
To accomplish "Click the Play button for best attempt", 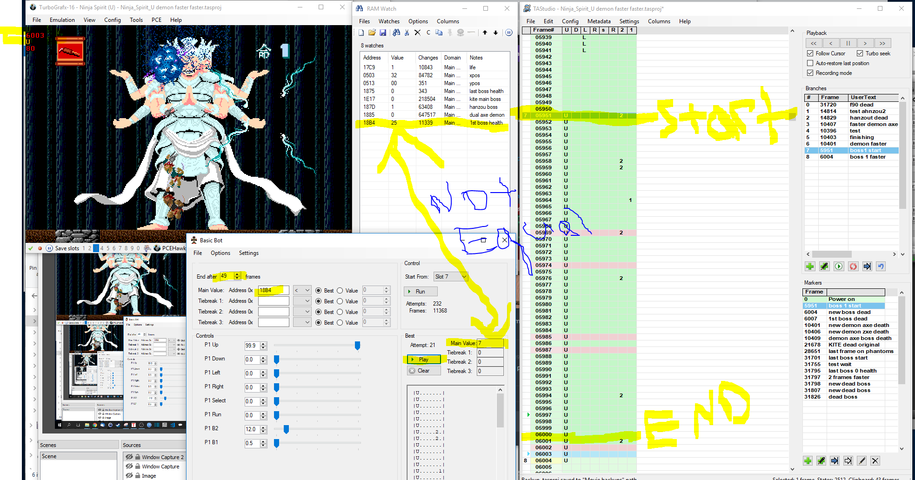I will [423, 360].
